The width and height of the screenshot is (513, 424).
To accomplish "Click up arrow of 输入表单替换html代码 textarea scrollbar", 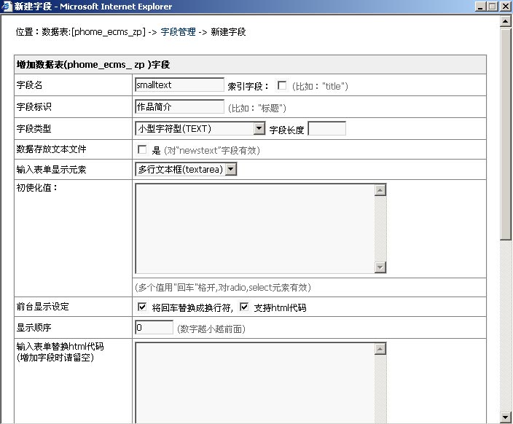I will 380,349.
